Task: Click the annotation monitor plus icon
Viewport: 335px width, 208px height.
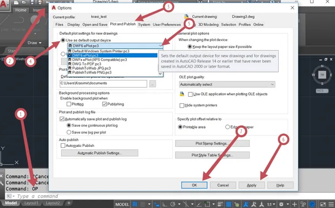Action: point(294,204)
